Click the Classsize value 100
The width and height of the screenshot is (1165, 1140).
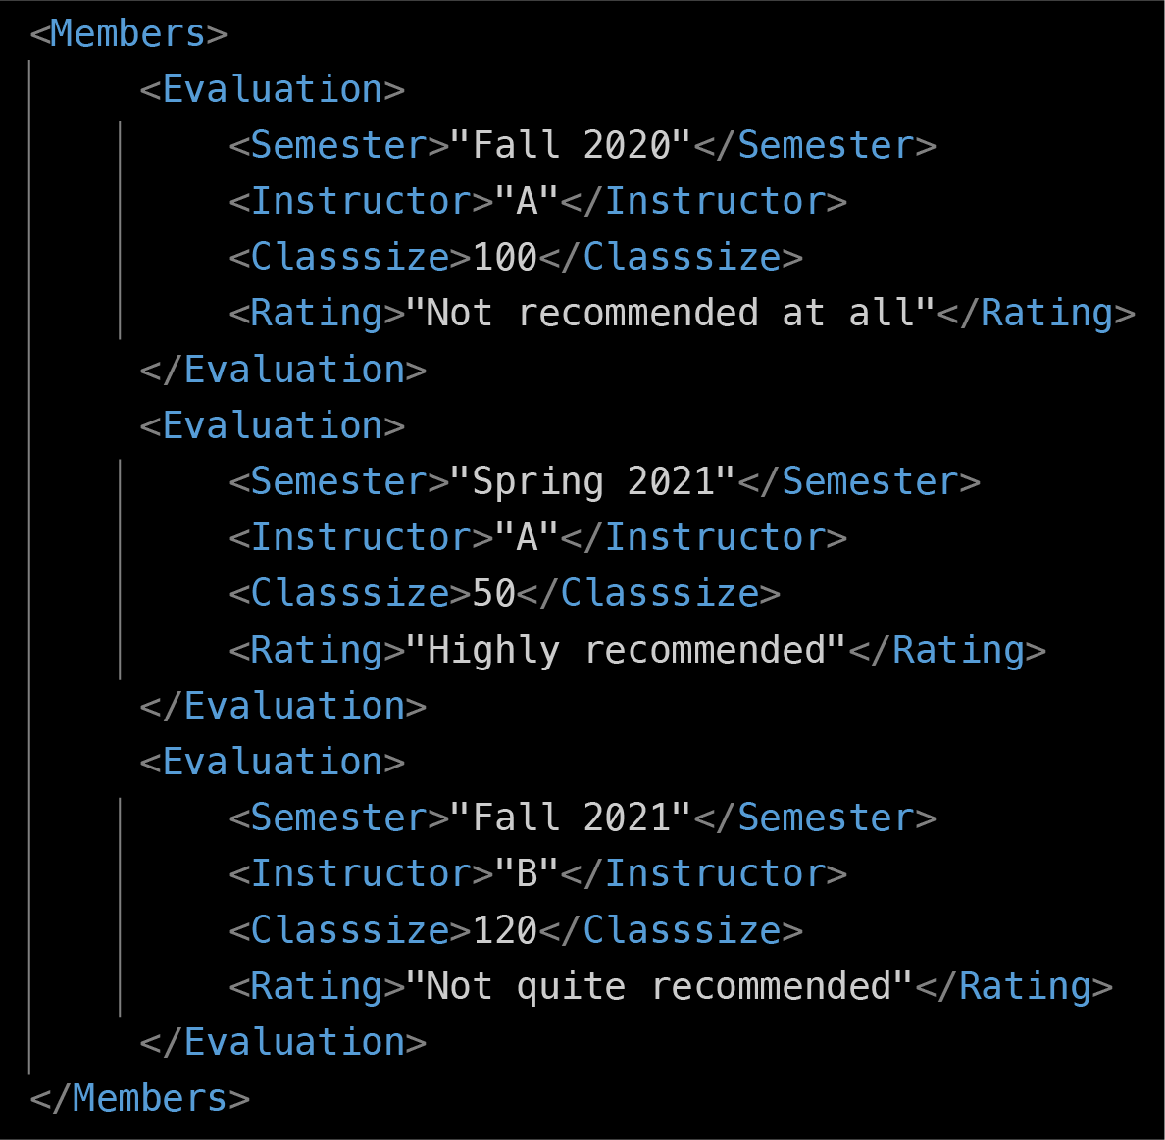click(x=505, y=257)
